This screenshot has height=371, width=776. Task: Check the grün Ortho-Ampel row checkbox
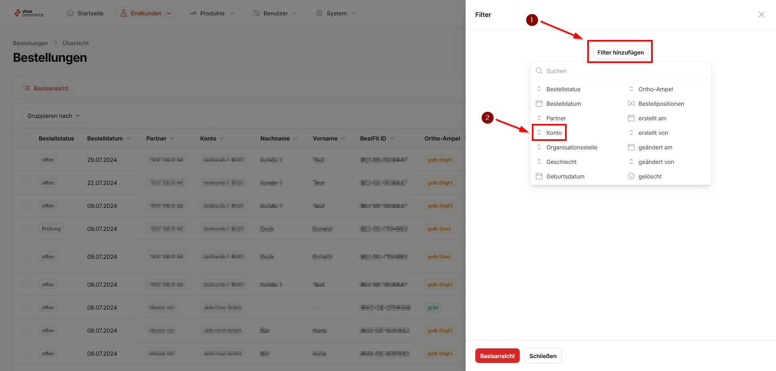(26, 307)
